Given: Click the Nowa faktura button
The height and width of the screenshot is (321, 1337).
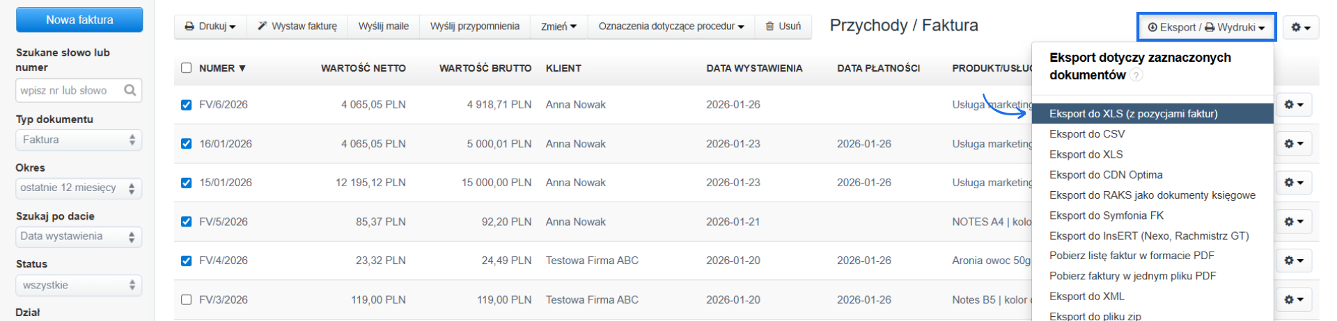Looking at the screenshot, I should [79, 19].
